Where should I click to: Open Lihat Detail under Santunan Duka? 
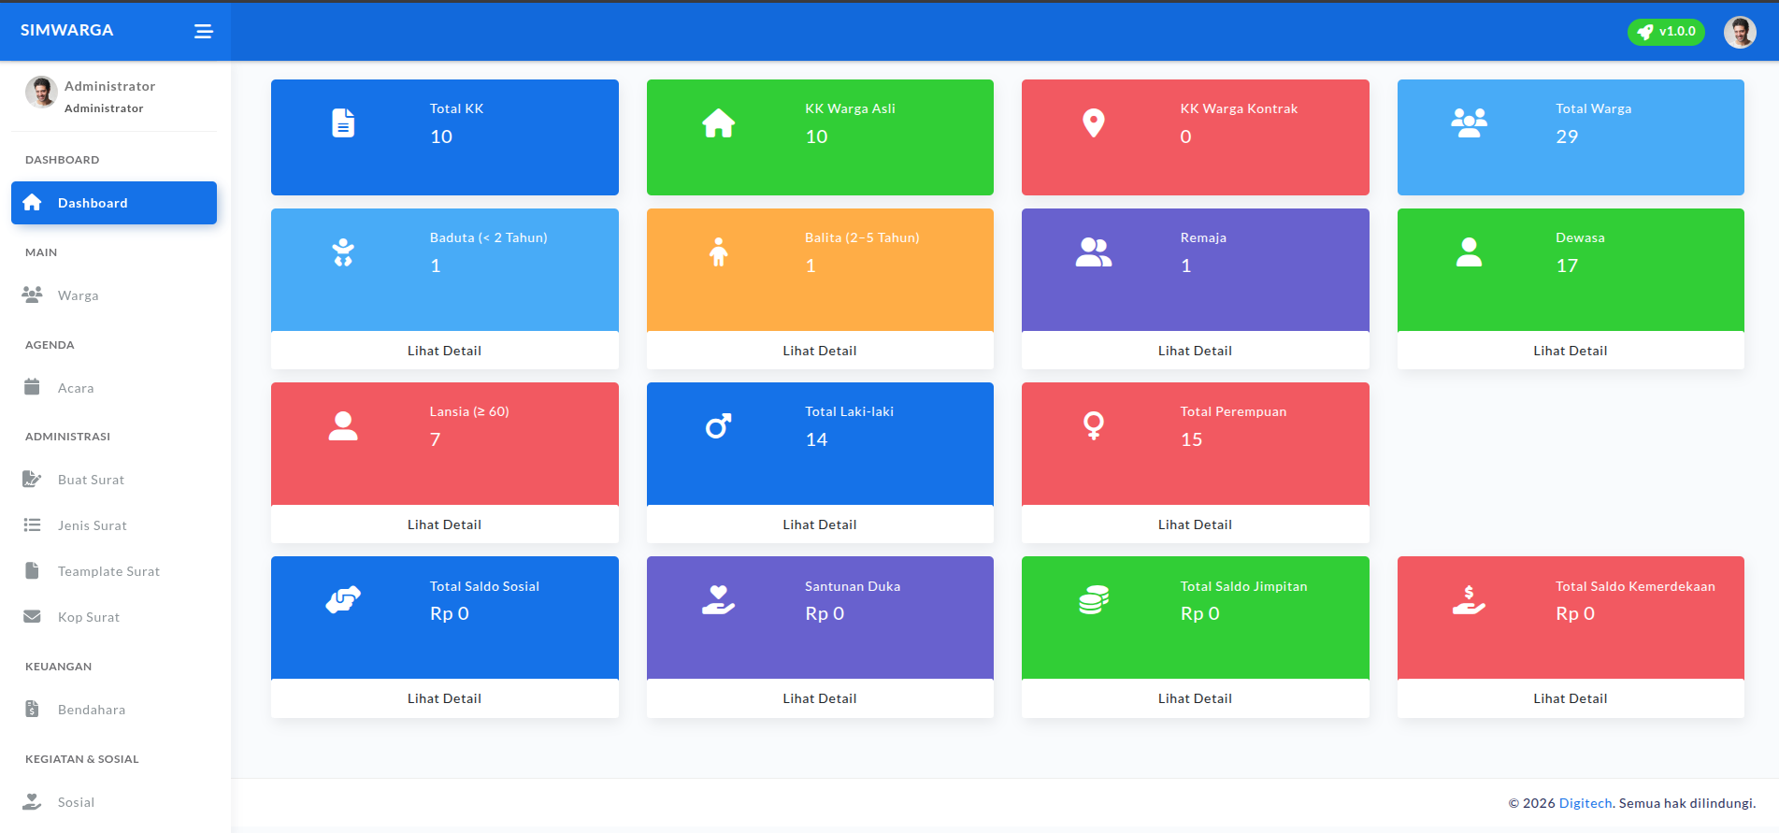point(820,698)
